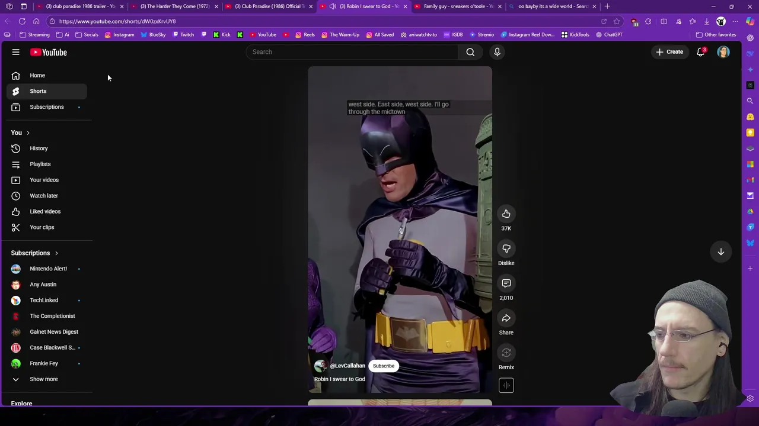Toggle browser split screen icon
This screenshot has height=426, width=759.
tap(664, 22)
